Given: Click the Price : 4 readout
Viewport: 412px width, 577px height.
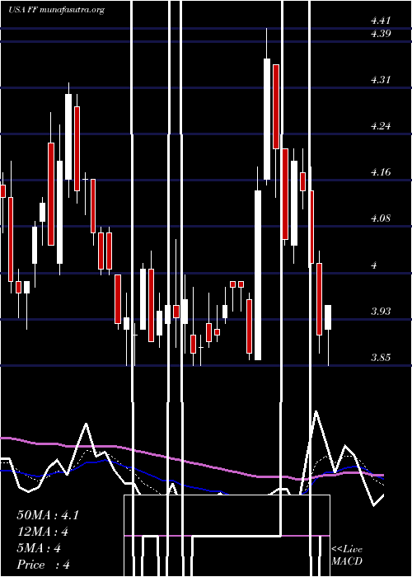Looking at the screenshot, I should point(44,565).
